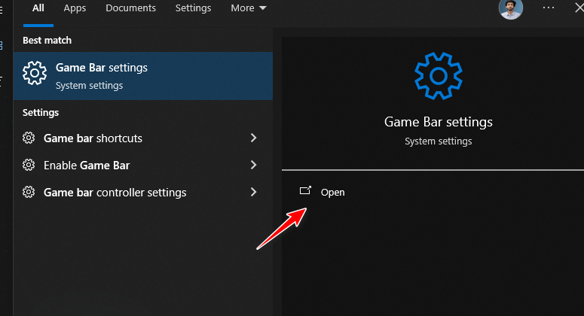The width and height of the screenshot is (584, 316).
Task: Open the More filter dropdown
Action: (249, 8)
